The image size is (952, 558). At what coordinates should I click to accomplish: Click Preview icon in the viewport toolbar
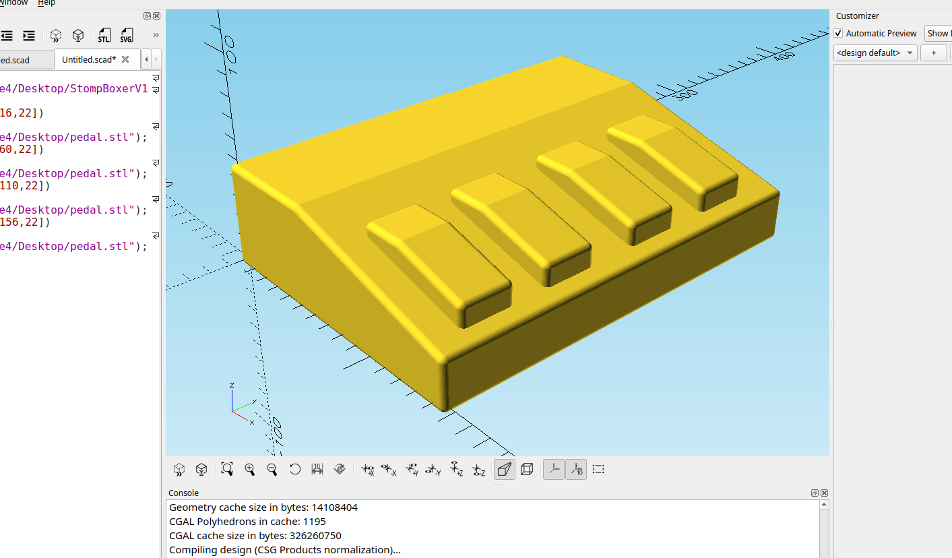click(179, 469)
